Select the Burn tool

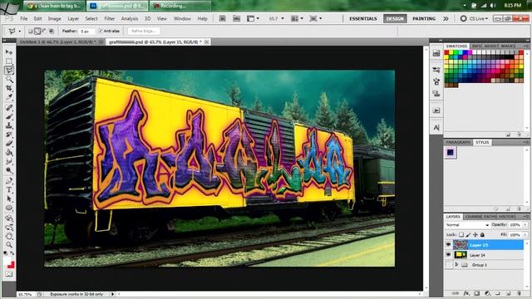9,170
